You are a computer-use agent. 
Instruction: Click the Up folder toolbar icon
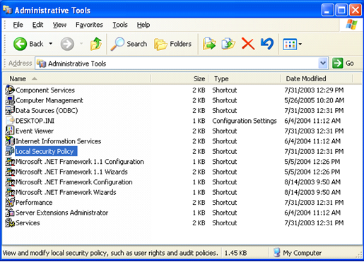(x=96, y=44)
